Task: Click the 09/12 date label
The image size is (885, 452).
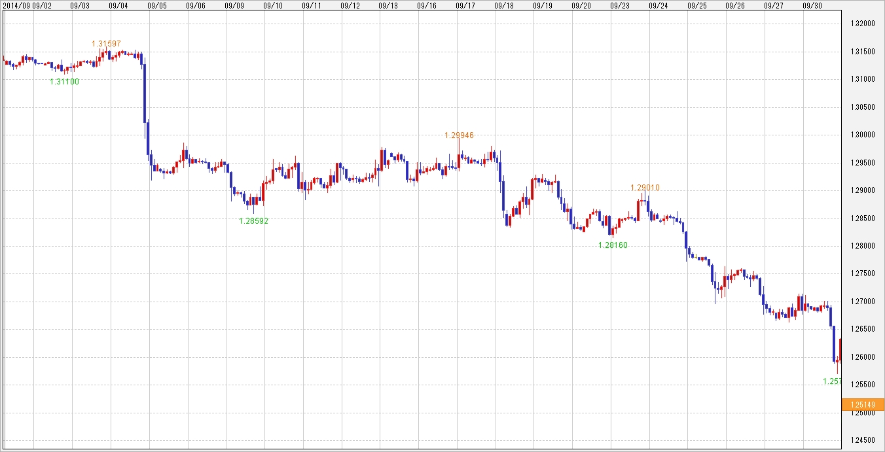Action: pos(350,5)
